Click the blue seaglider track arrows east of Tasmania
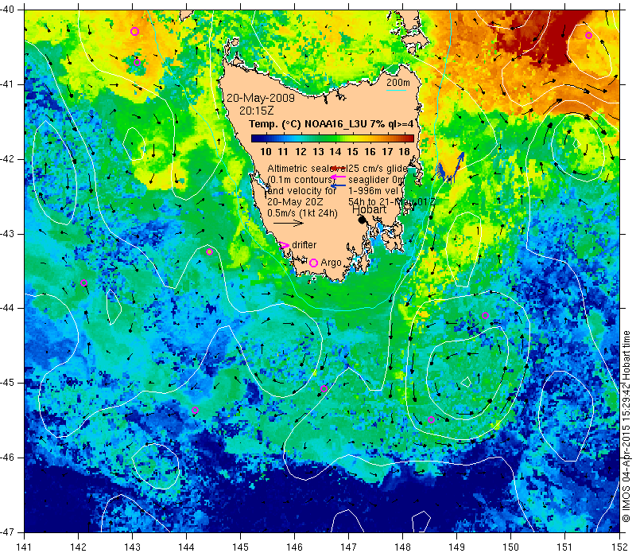This screenshot has width=636, height=557. tap(450, 168)
